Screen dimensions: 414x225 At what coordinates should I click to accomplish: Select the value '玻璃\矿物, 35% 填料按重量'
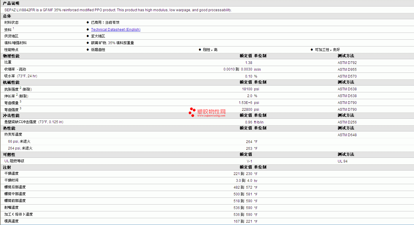tap(112, 43)
